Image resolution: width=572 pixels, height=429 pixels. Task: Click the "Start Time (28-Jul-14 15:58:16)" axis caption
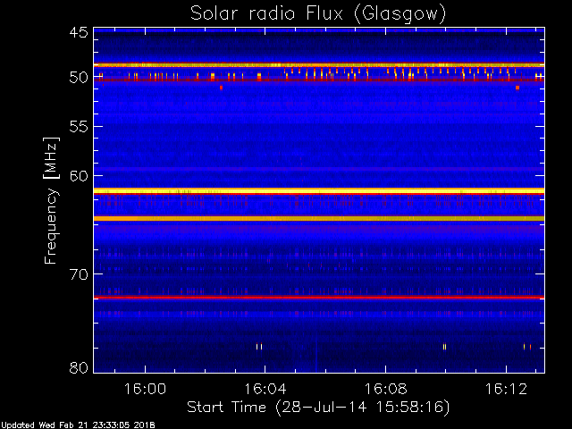coord(318,408)
